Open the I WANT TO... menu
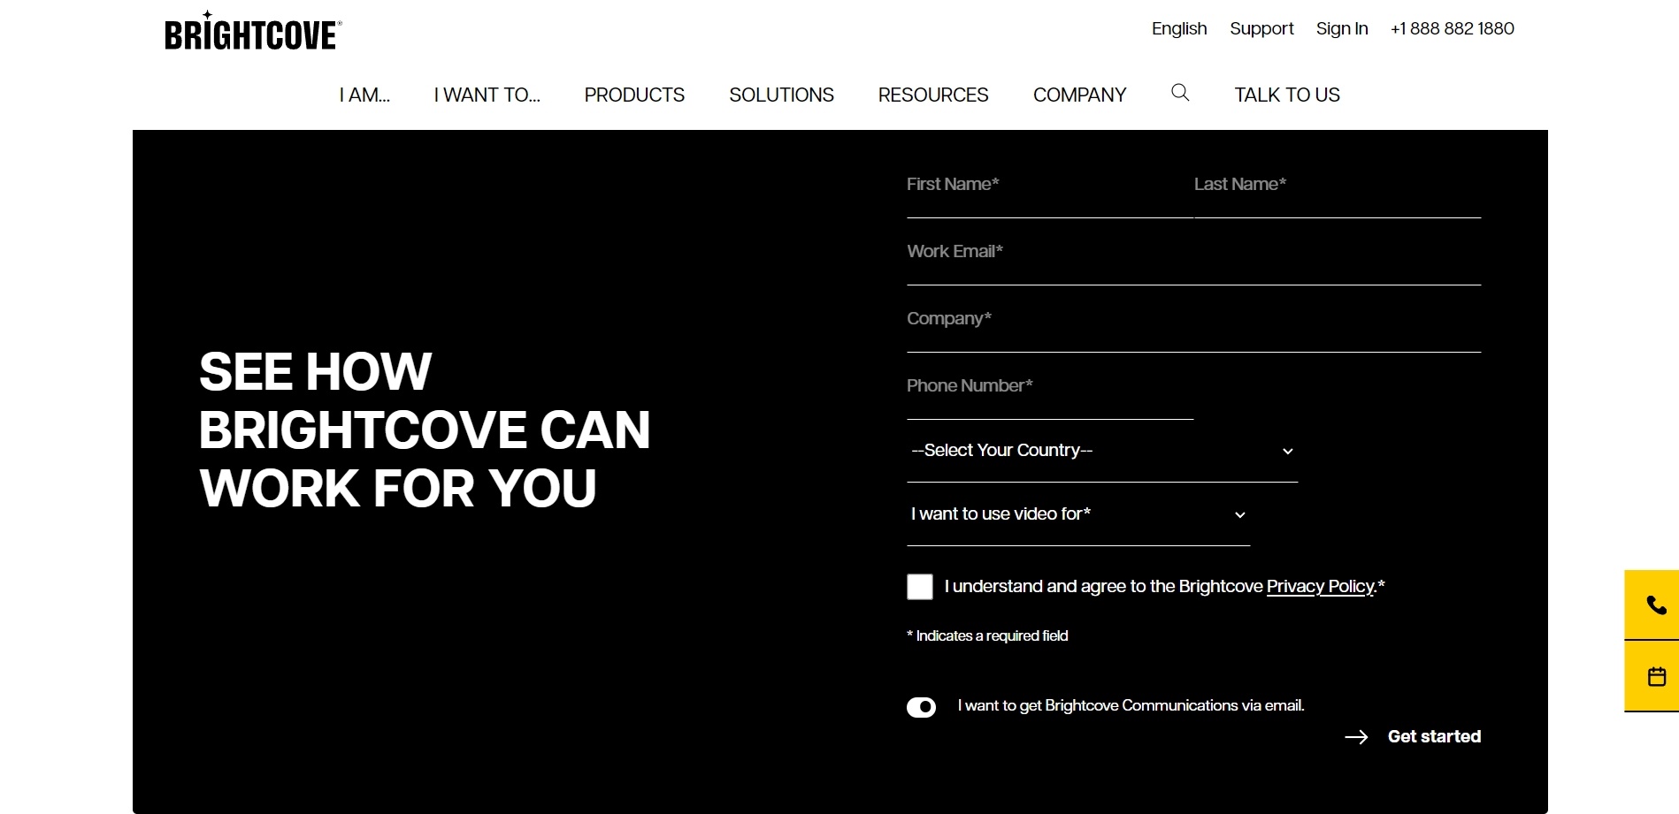The height and width of the screenshot is (814, 1679). tap(487, 95)
